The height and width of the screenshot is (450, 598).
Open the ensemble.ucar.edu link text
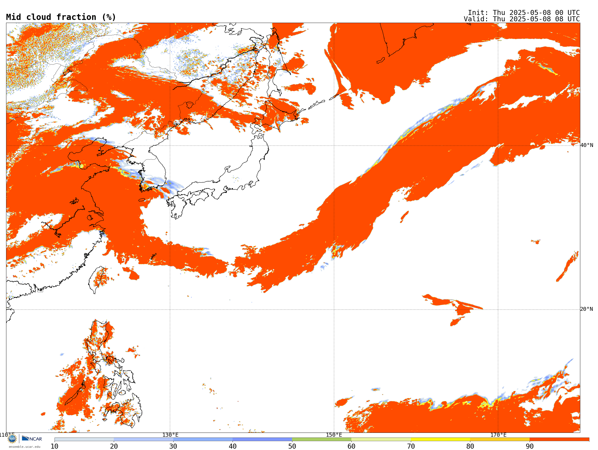(24, 447)
